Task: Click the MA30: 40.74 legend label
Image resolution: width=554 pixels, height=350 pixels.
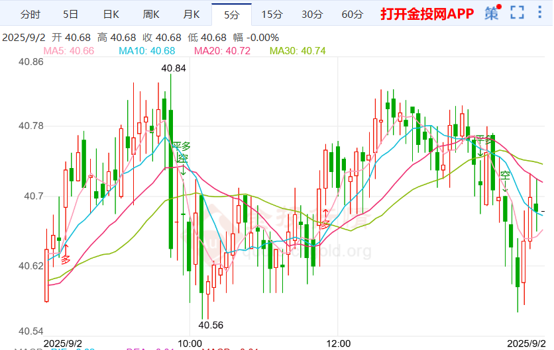Action: [x=298, y=51]
